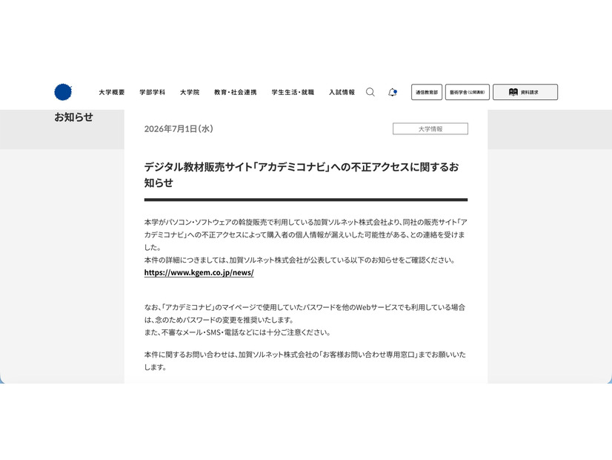
Task: Click the 通信教育部 button
Action: click(427, 92)
